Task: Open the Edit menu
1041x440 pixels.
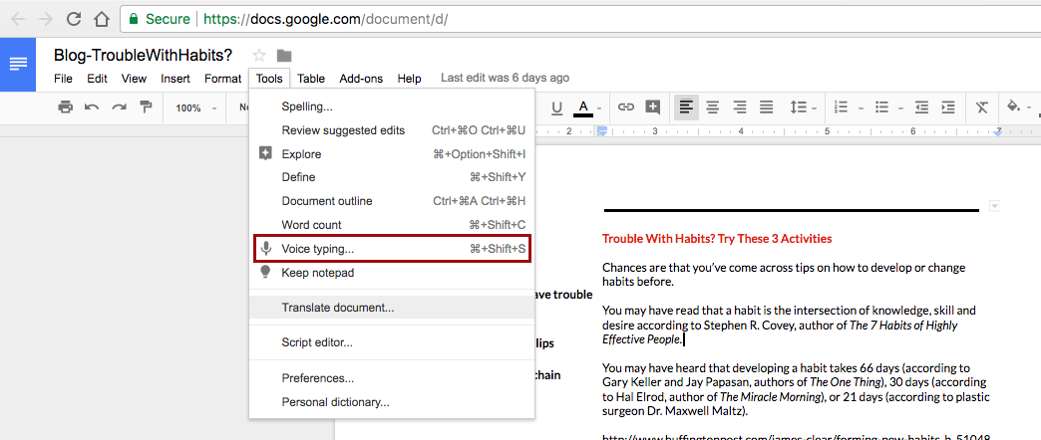Action: click(97, 79)
